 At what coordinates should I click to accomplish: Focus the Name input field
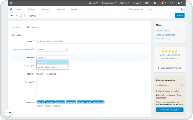coord(92,41)
